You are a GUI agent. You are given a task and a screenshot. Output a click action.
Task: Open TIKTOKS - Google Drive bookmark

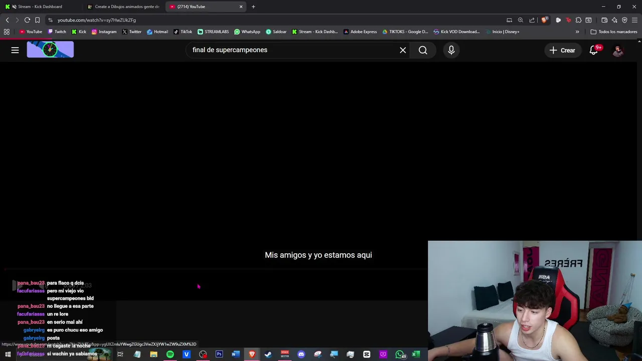click(405, 32)
